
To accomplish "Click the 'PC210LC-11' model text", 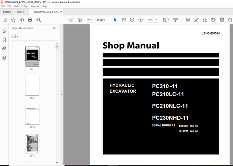I will click(x=168, y=94).
